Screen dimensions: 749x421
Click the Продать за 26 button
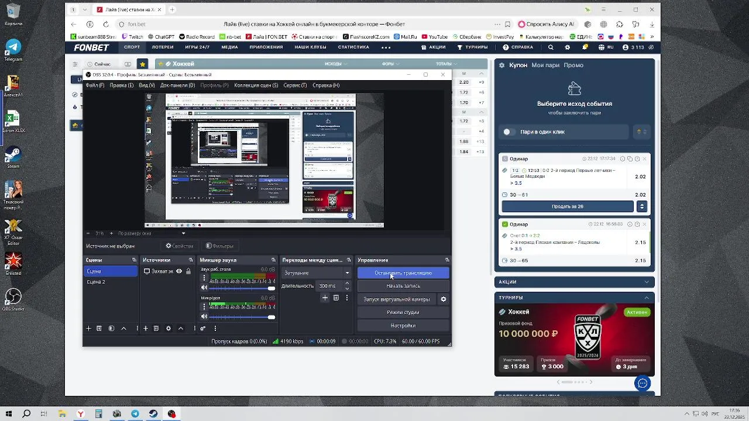point(568,206)
